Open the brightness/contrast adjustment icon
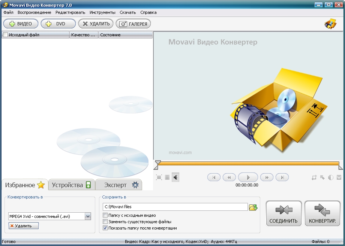The image size is (345, 246). click(x=331, y=177)
